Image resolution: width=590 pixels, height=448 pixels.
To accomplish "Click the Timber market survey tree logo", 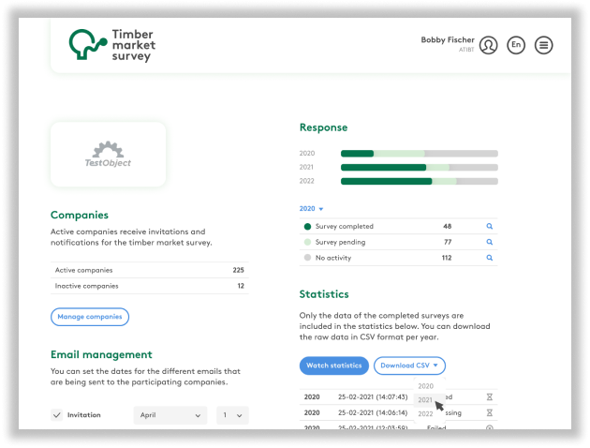I will click(x=88, y=44).
